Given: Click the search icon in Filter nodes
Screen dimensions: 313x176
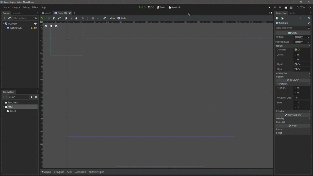Looking at the screenshot, I should [36, 18].
